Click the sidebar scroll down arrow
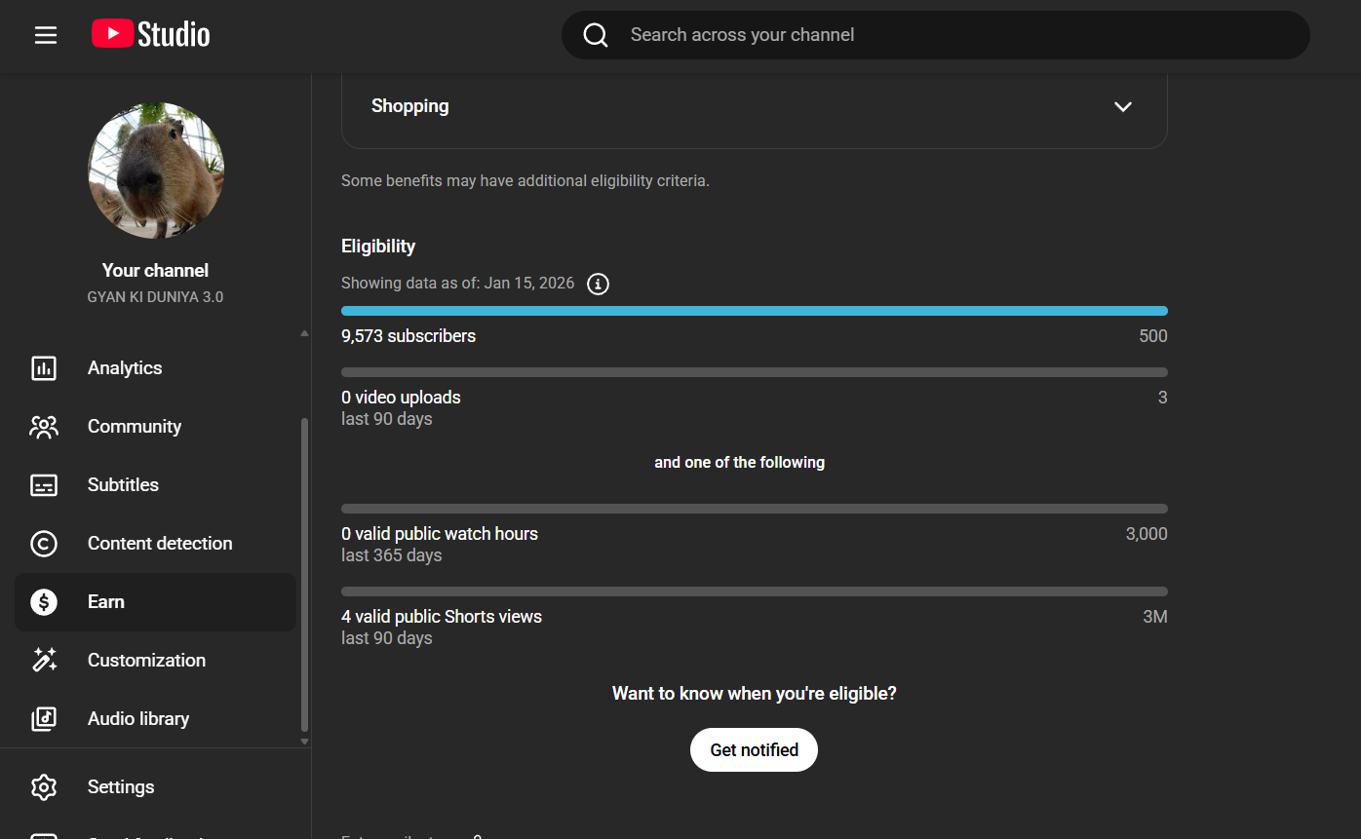 coord(304,742)
